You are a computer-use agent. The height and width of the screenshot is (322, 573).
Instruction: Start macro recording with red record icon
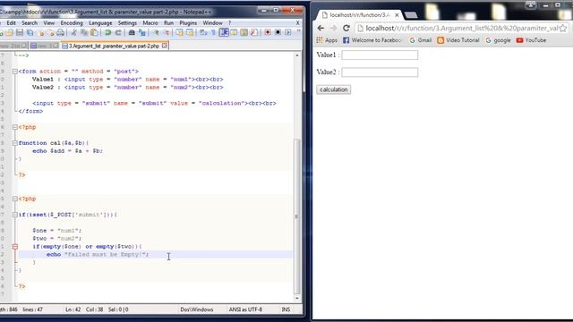(x=268, y=33)
